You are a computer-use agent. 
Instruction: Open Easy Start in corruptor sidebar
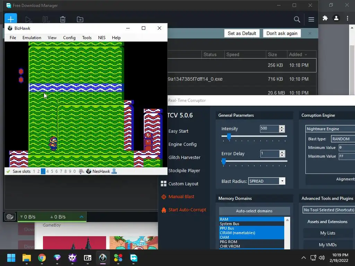178,131
